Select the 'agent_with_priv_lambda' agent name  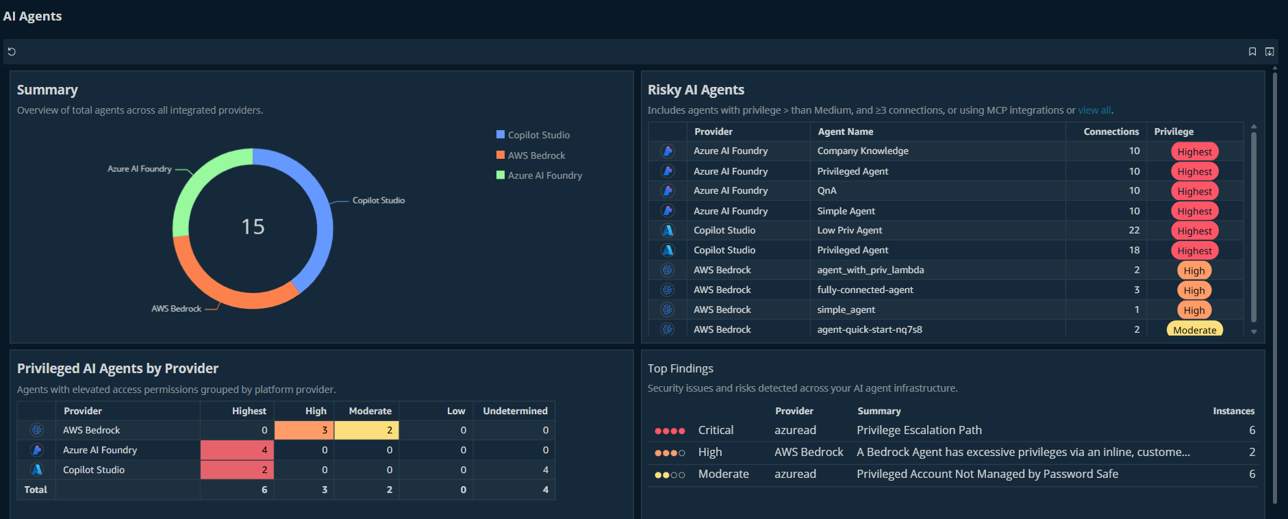click(870, 270)
